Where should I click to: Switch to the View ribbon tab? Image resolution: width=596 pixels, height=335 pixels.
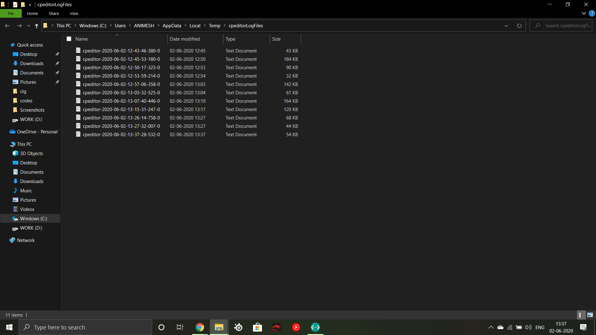pos(74,13)
